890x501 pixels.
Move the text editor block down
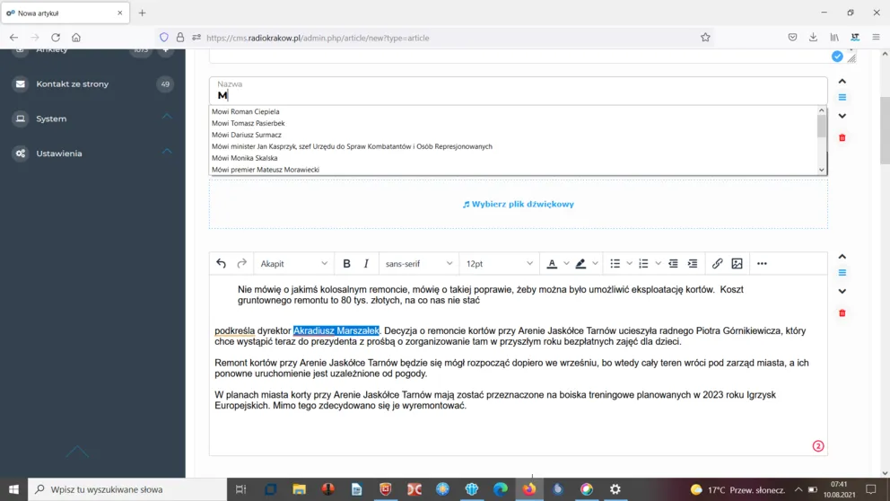(x=842, y=292)
